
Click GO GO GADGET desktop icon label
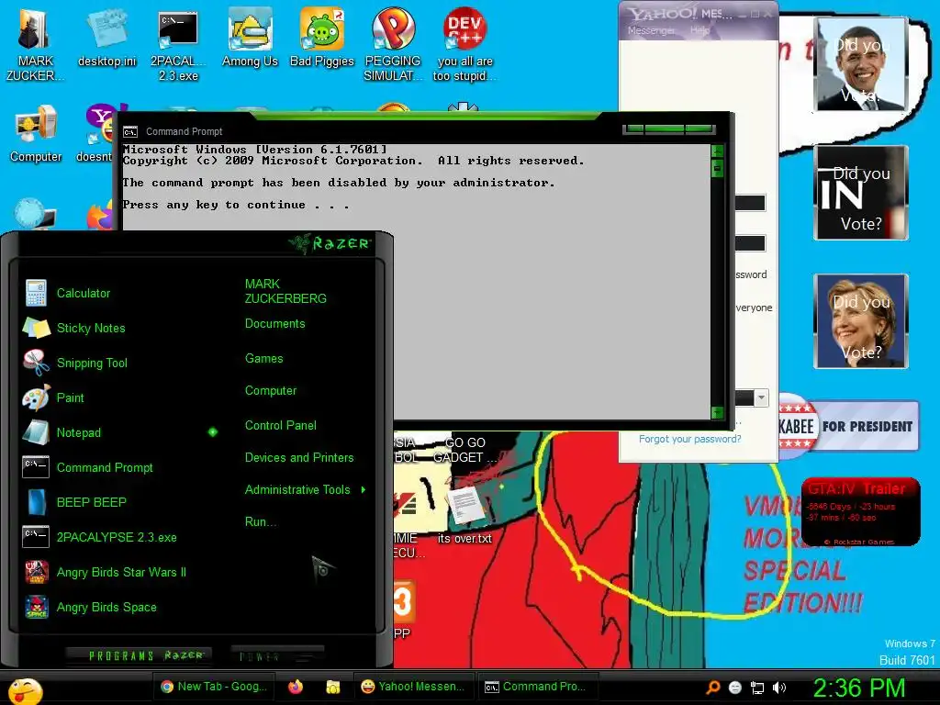click(x=464, y=450)
